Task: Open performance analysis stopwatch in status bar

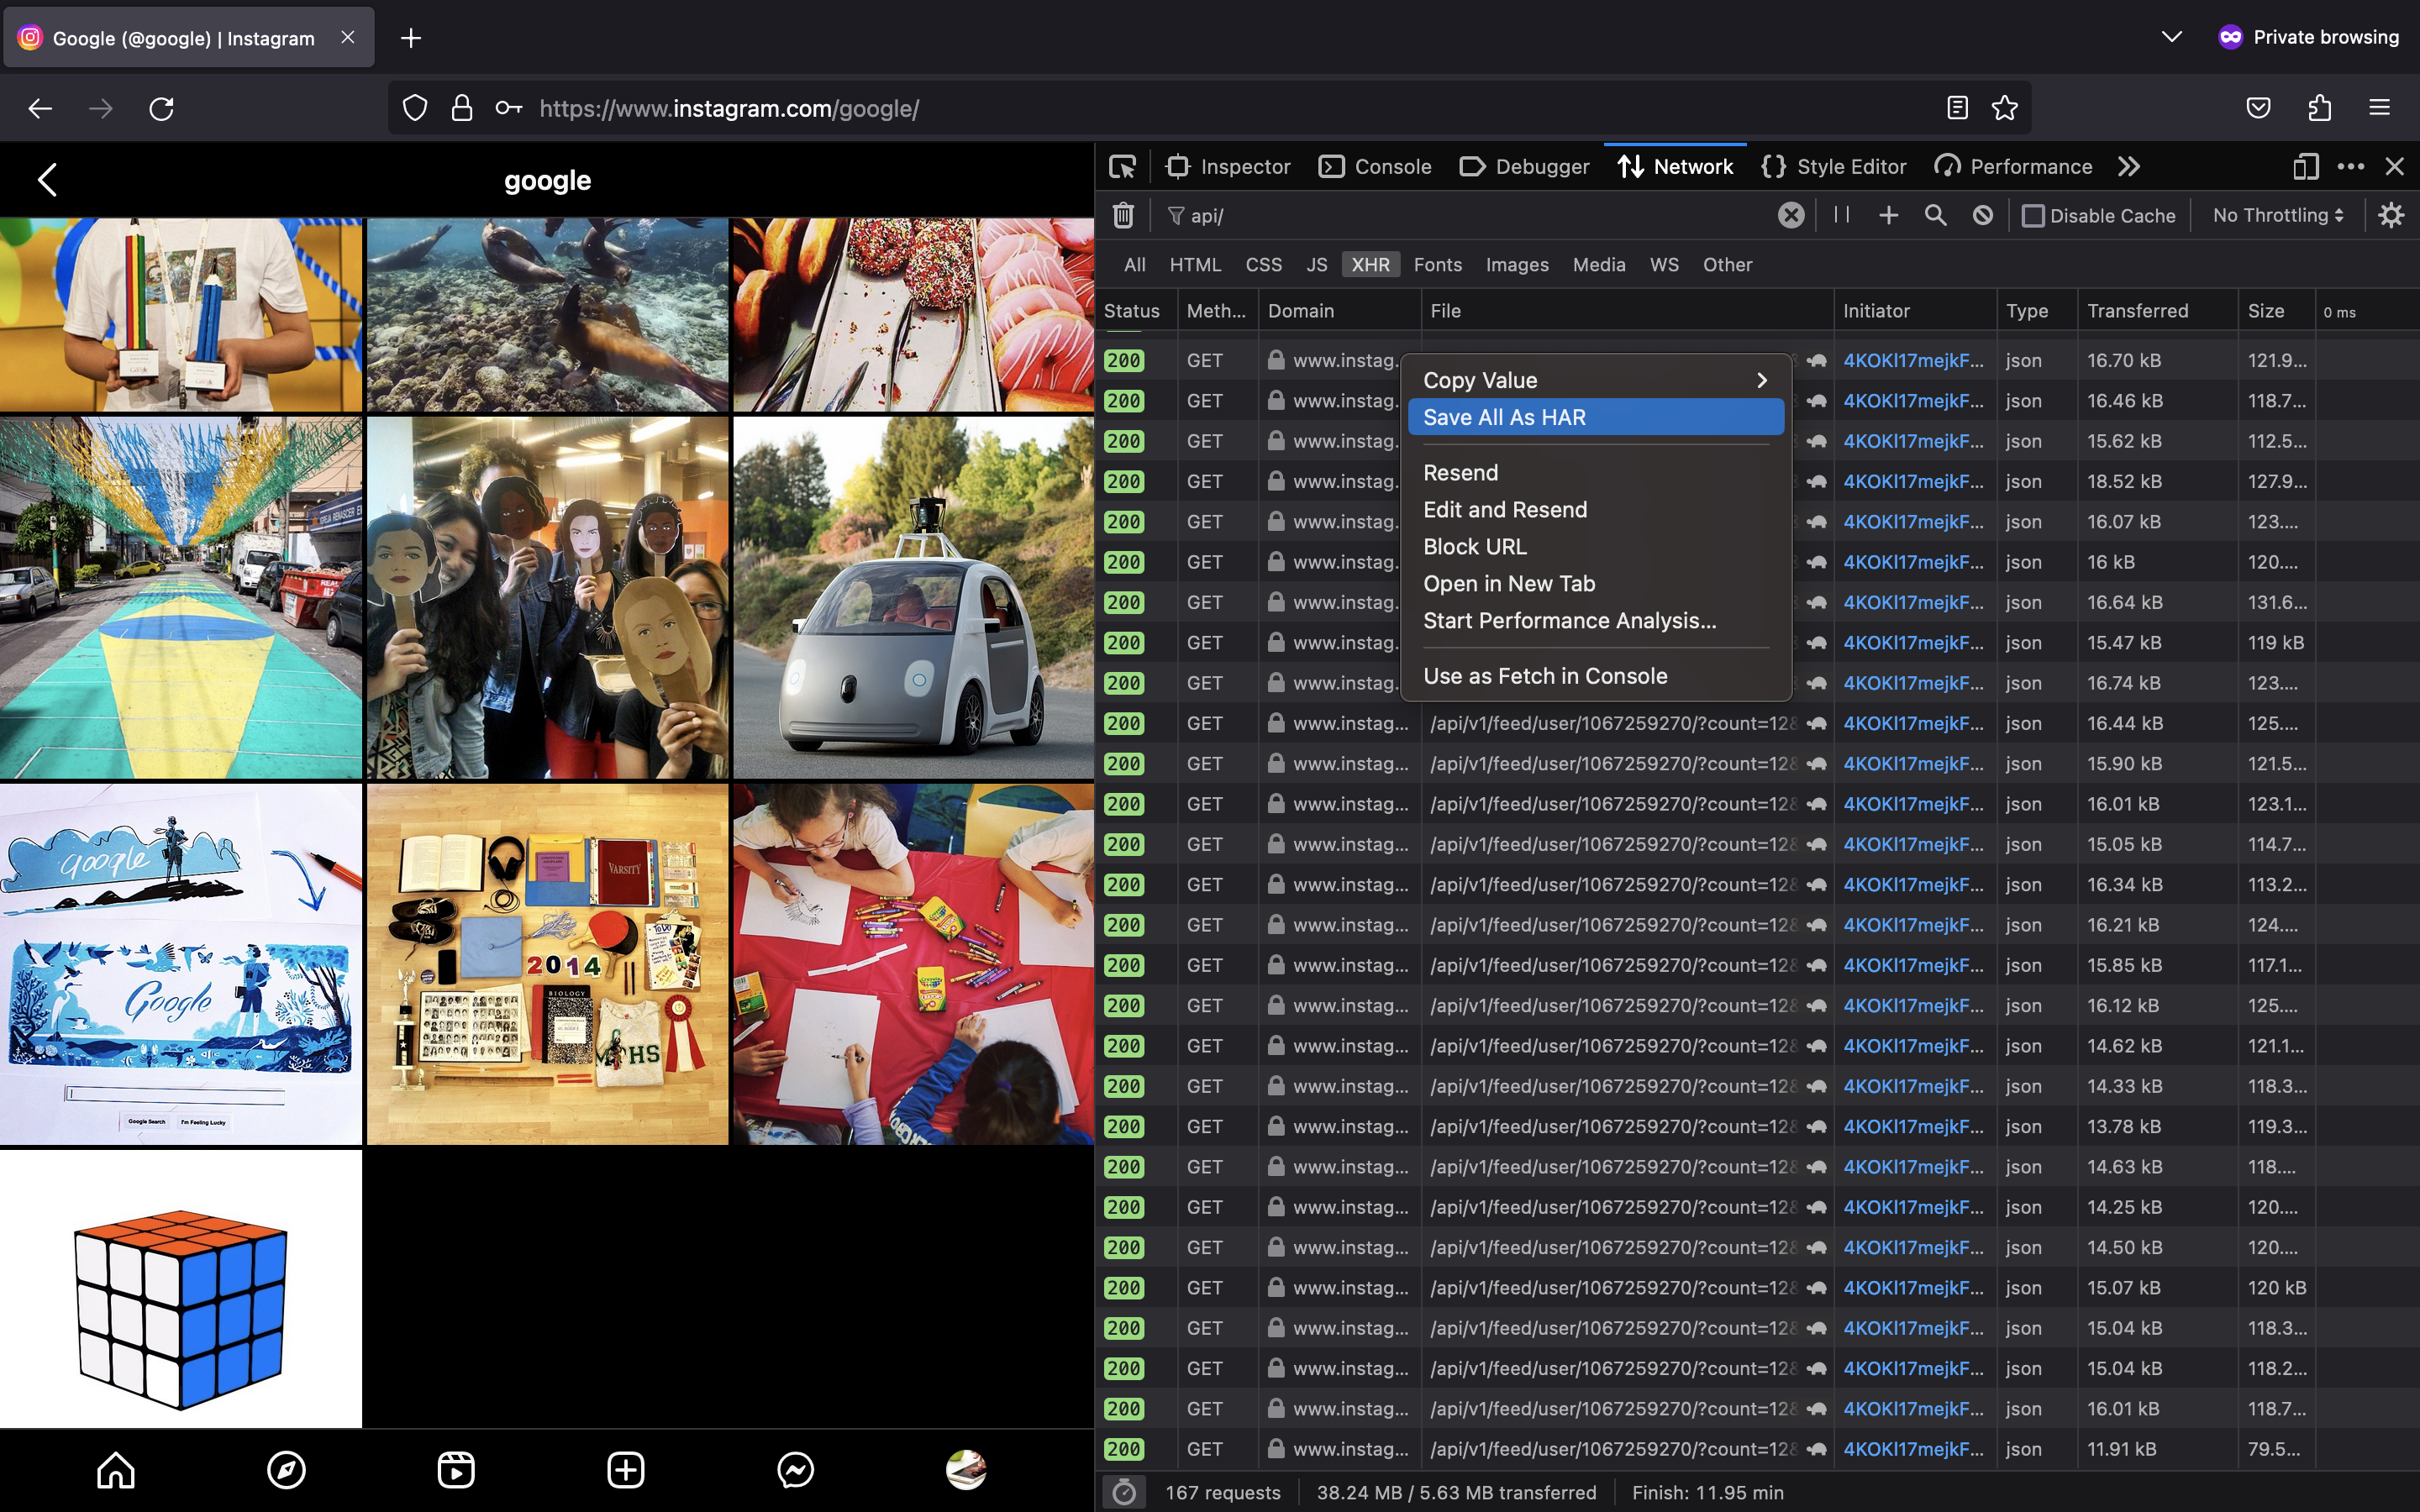Action: click(1124, 1492)
